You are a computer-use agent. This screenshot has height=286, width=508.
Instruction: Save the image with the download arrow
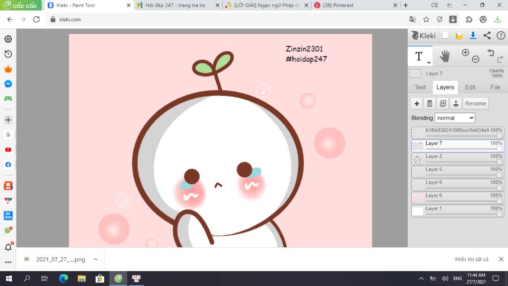tap(473, 35)
